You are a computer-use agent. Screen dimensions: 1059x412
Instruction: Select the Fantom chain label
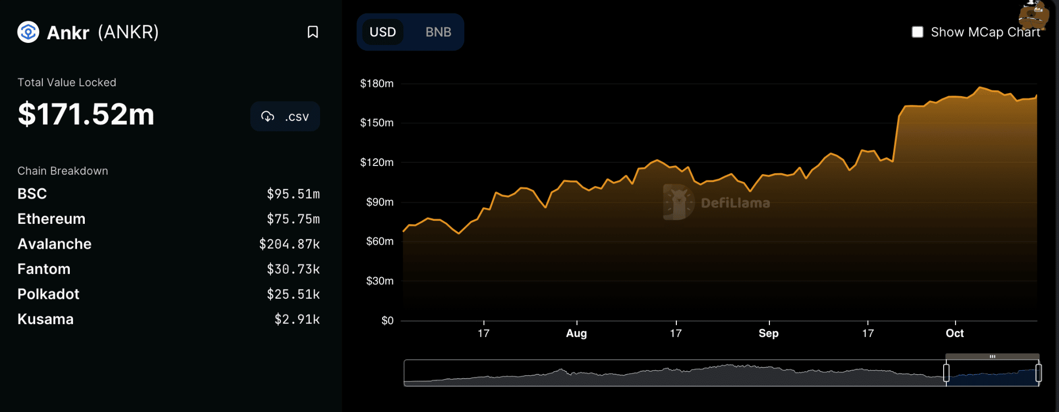pos(44,269)
